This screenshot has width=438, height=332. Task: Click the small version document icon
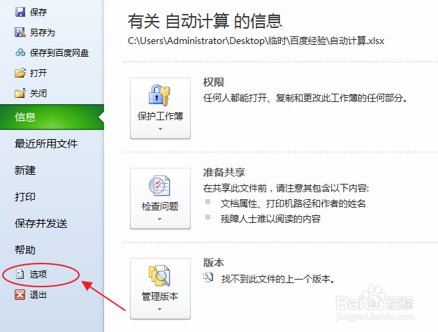tap(208, 277)
